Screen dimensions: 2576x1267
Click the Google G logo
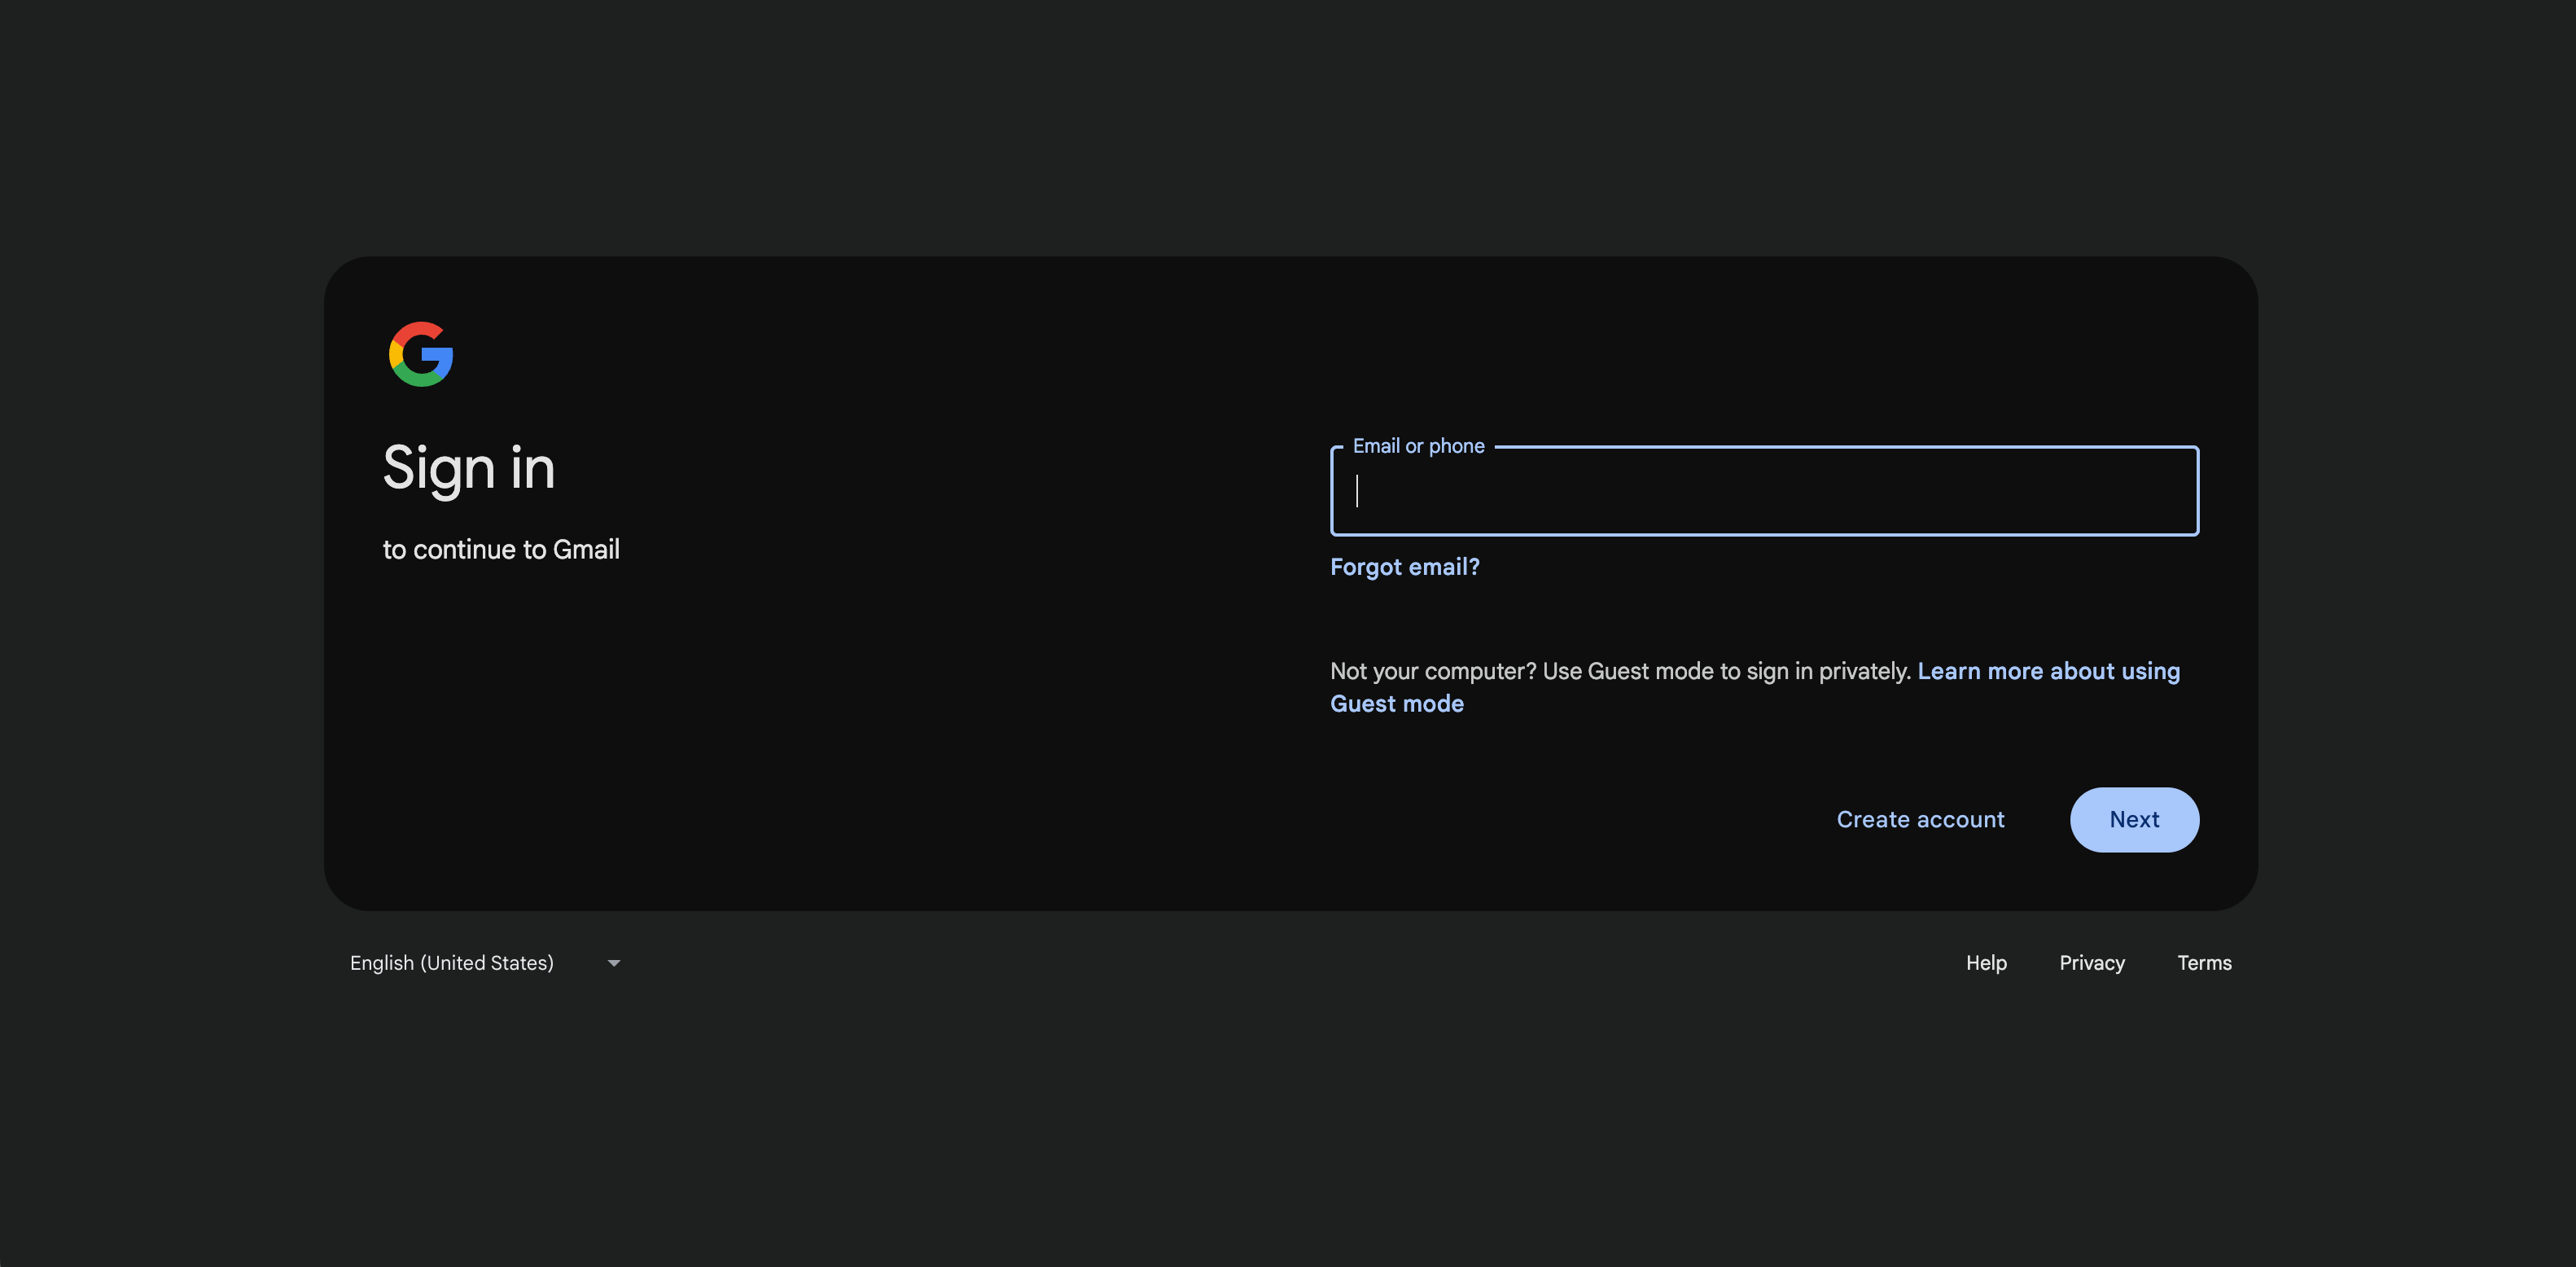420,354
